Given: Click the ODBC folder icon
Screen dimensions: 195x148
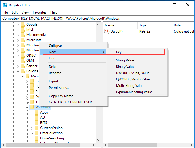Looking at the screenshot, I should [x=23, y=55].
